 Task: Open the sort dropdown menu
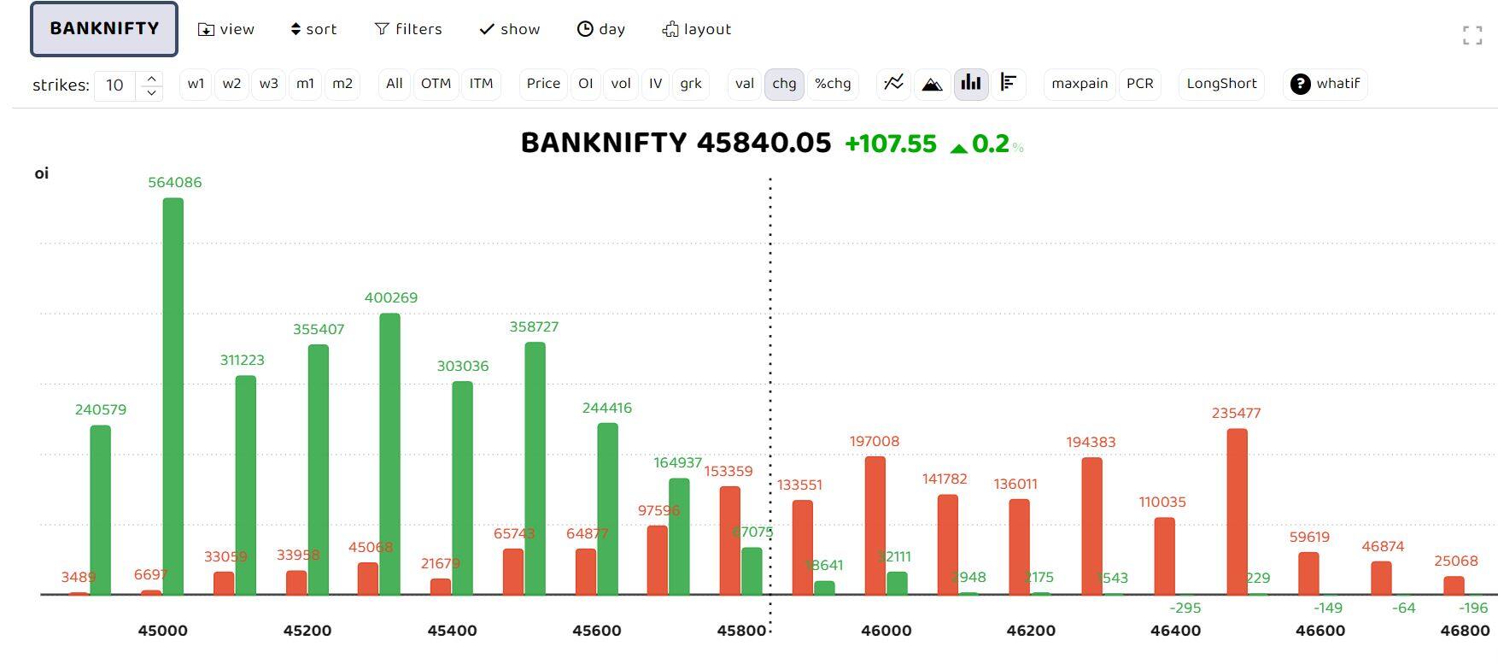tap(313, 29)
